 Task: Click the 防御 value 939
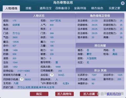(14, 54)
